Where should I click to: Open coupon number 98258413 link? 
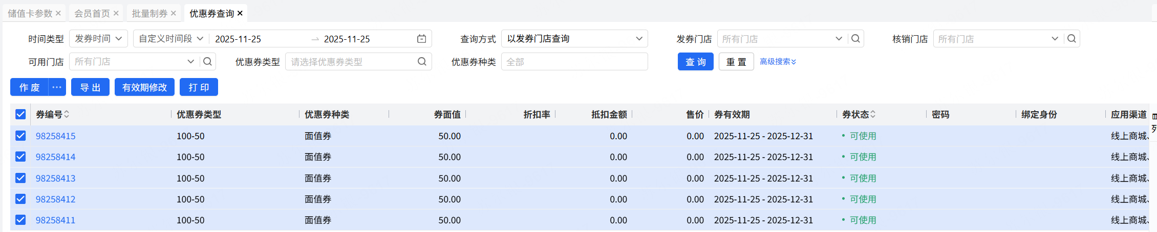click(x=55, y=178)
